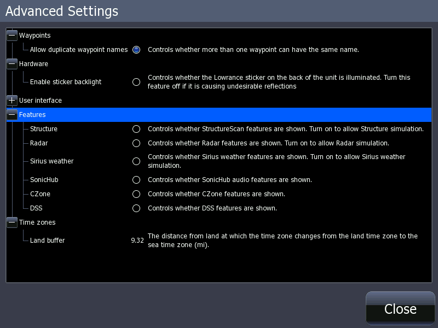The width and height of the screenshot is (438, 328).
Task: Enable sticker backlight
Action: [136, 82]
